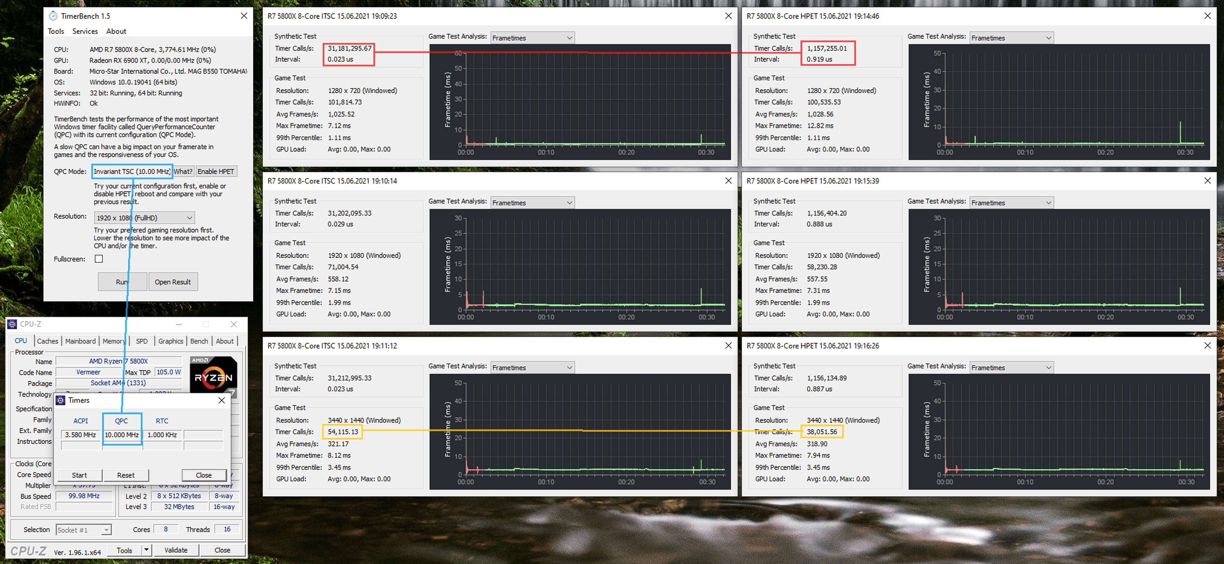Click Timer Calls/s value 1,157,255.01
This screenshot has height=564, width=1224.
click(827, 48)
